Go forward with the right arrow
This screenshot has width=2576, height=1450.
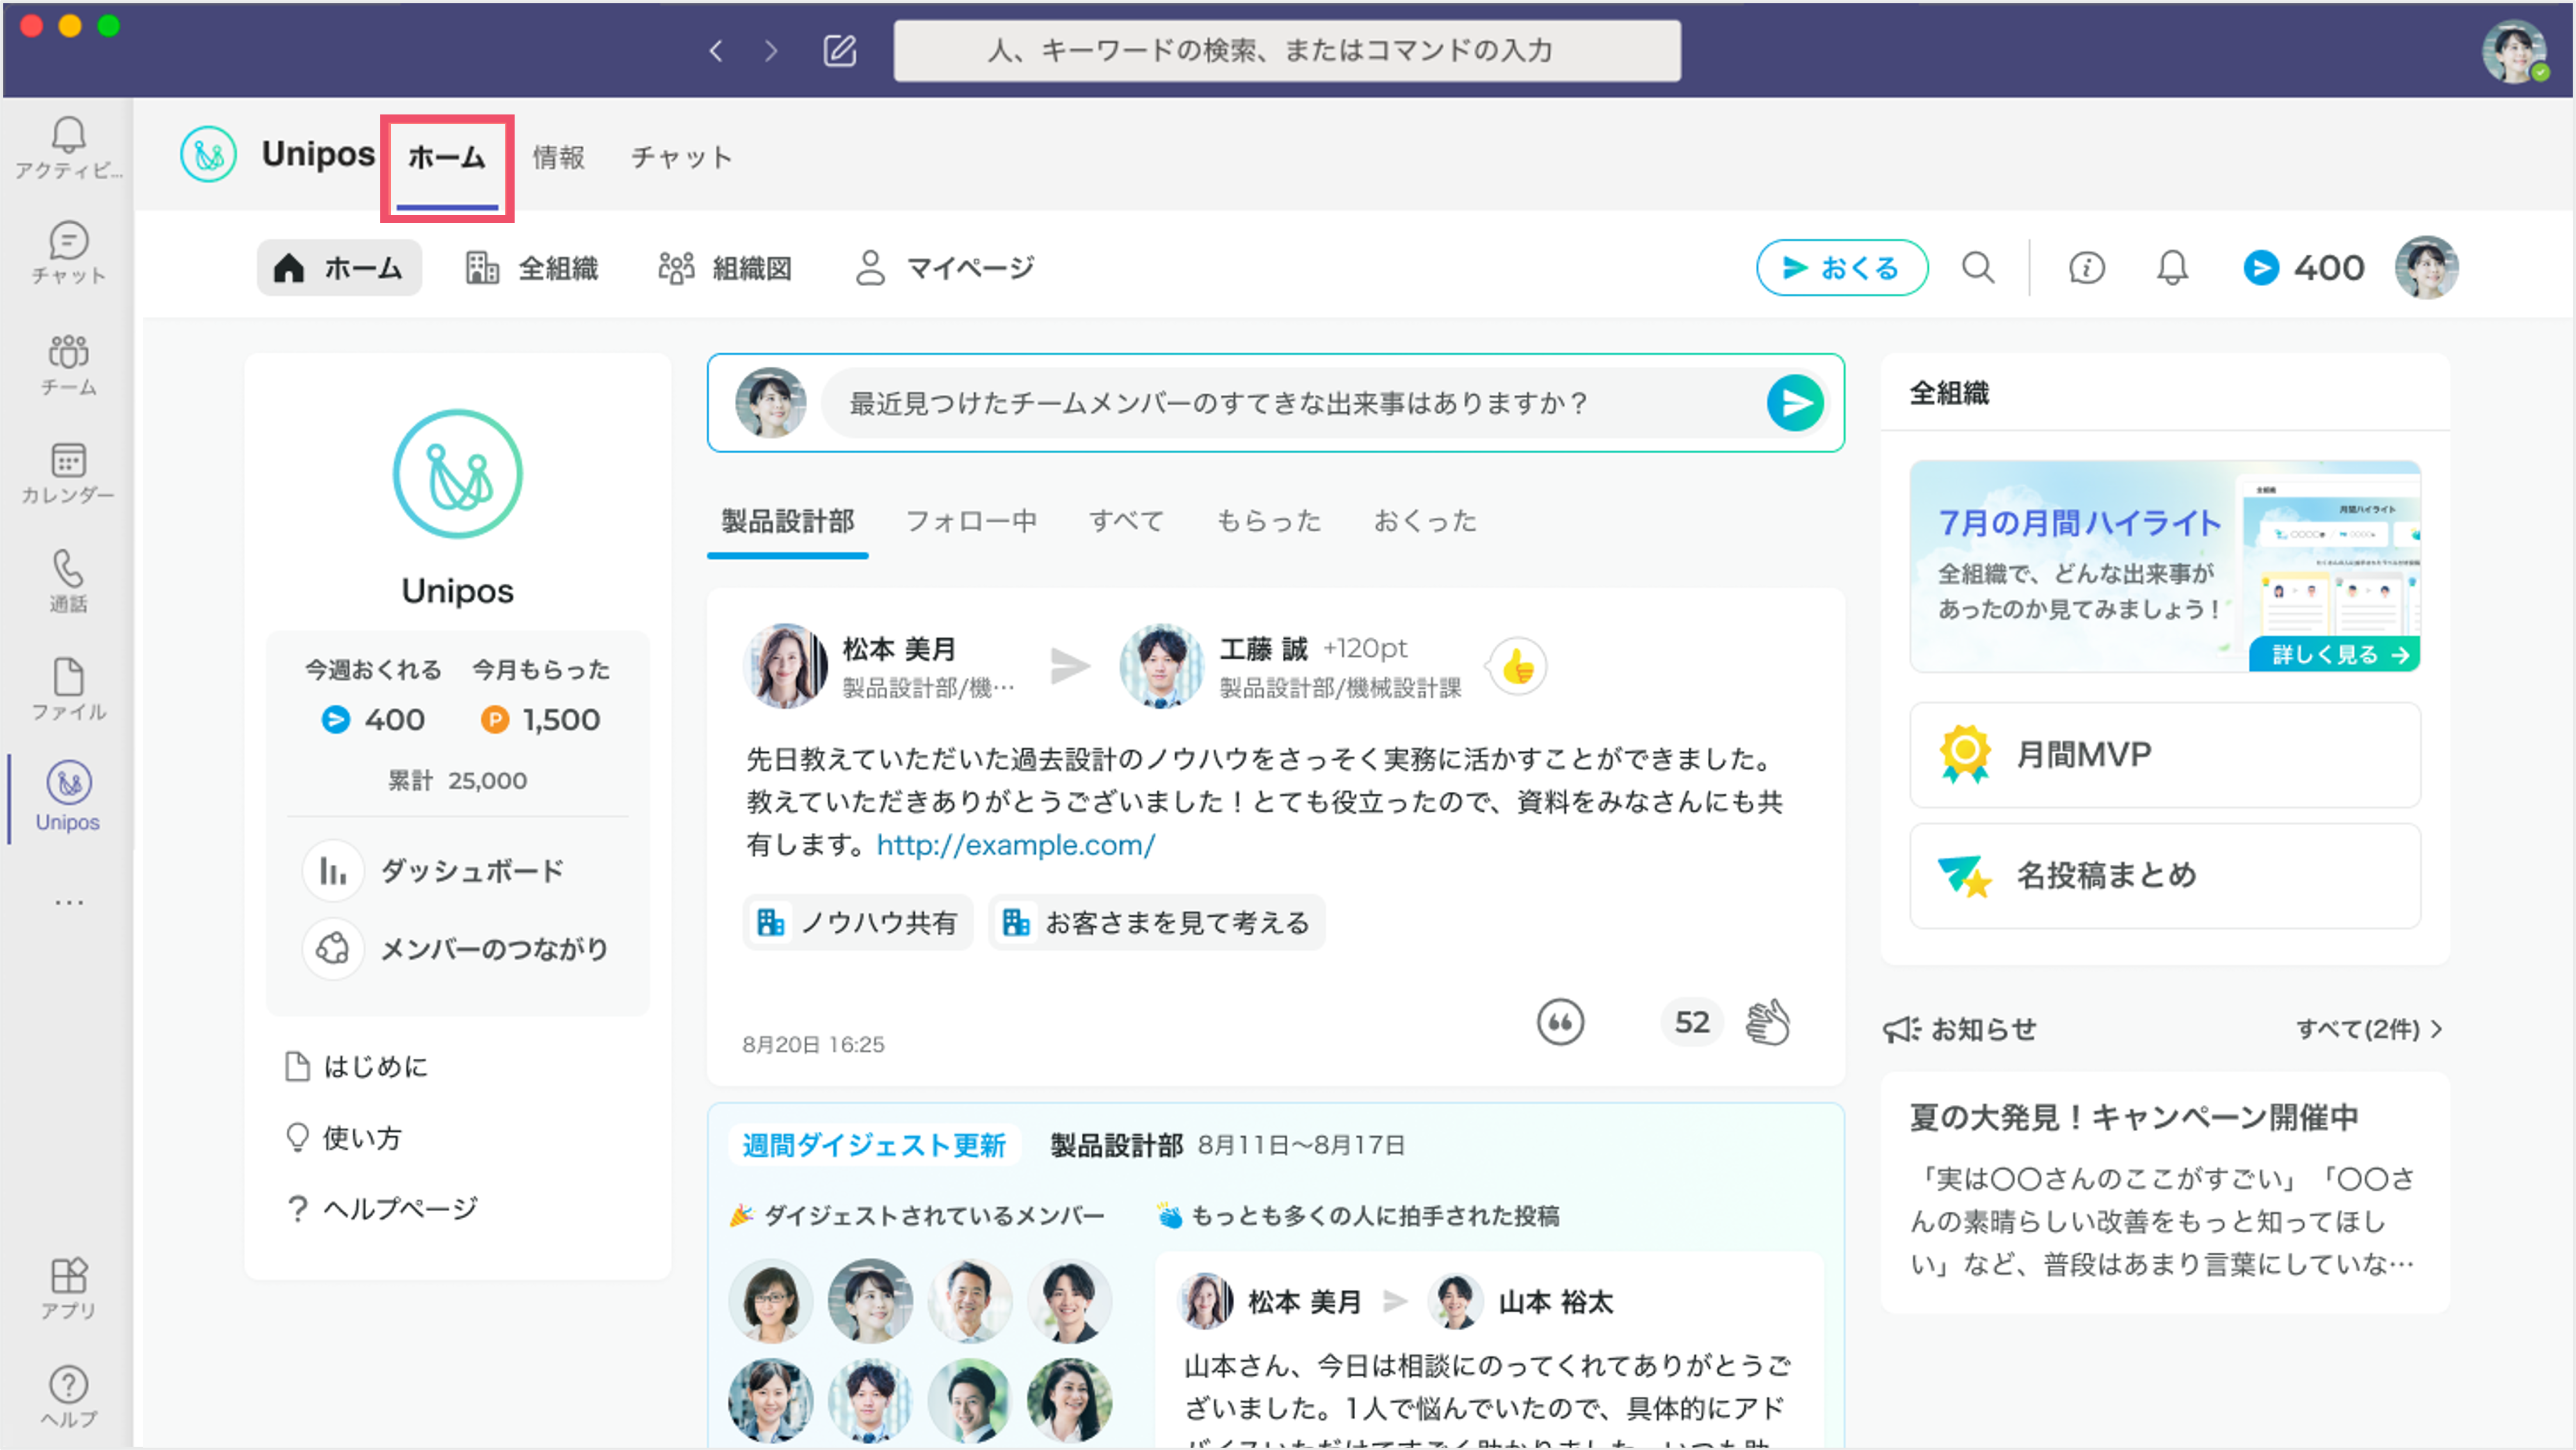pyautogui.click(x=771, y=50)
